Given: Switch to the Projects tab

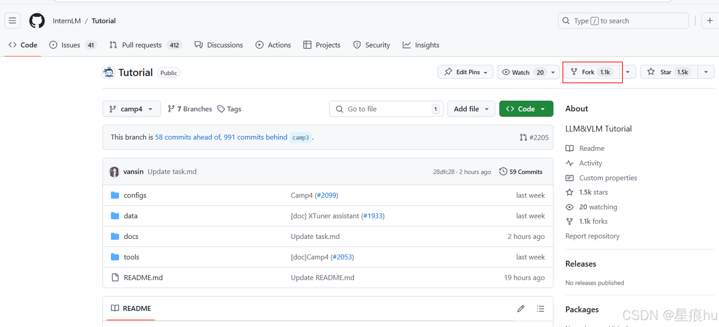Looking at the screenshot, I should pyautogui.click(x=322, y=45).
